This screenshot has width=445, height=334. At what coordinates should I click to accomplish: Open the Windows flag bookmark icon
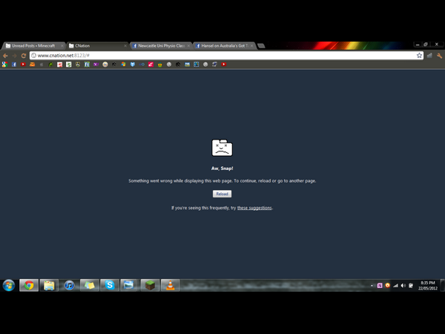click(123, 65)
